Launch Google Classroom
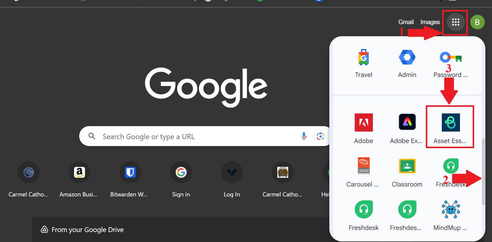 (407, 172)
